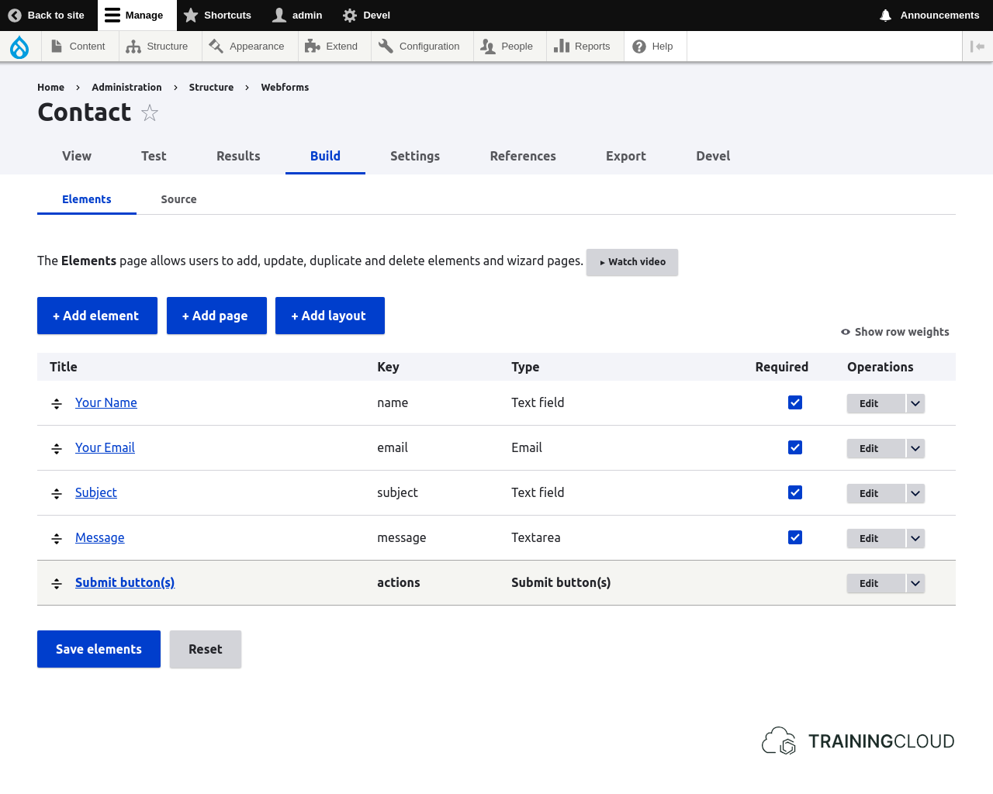Open Back to site arrow link
The width and height of the screenshot is (993, 794).
pyautogui.click(x=47, y=16)
